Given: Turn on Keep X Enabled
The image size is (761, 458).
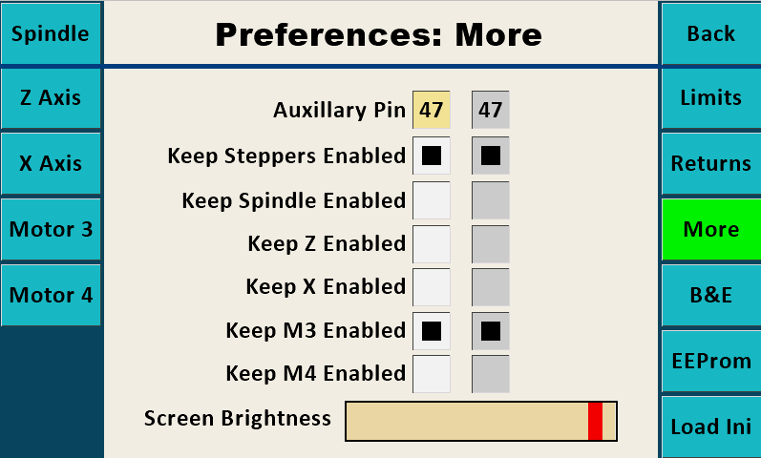Looking at the screenshot, I should pos(432,286).
